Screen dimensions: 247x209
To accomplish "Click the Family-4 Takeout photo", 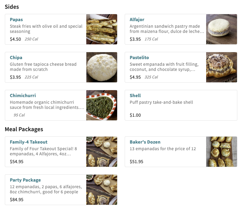I will (102, 152).
